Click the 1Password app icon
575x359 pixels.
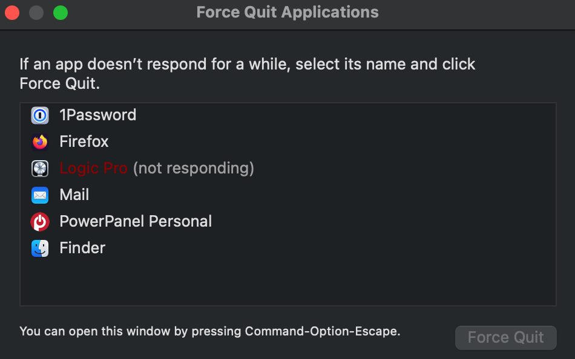pos(40,115)
